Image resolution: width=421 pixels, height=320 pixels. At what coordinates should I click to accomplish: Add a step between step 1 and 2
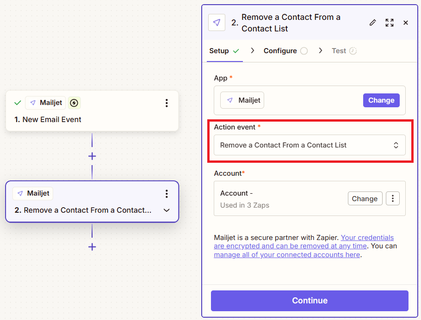92,156
